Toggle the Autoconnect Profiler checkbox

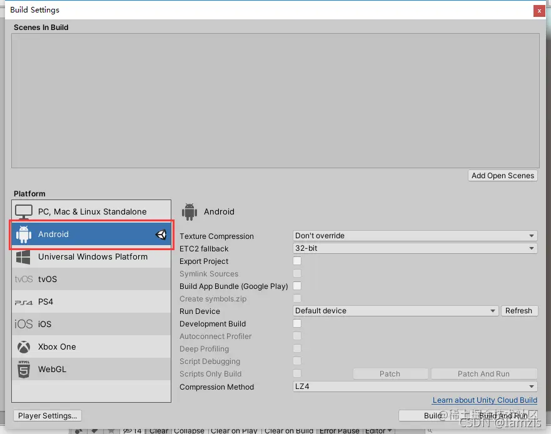pyautogui.click(x=297, y=336)
